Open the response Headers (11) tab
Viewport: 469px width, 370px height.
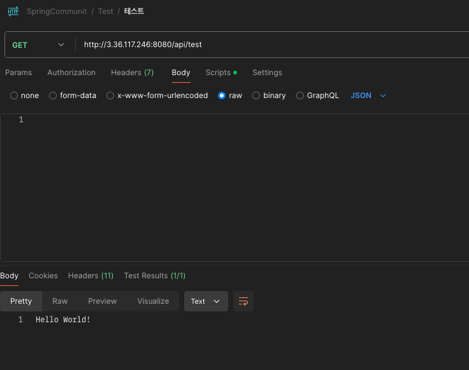(91, 276)
